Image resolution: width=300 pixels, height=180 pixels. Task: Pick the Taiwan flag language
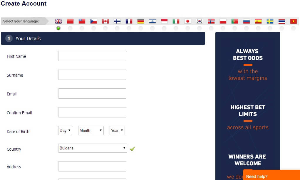click(82, 21)
